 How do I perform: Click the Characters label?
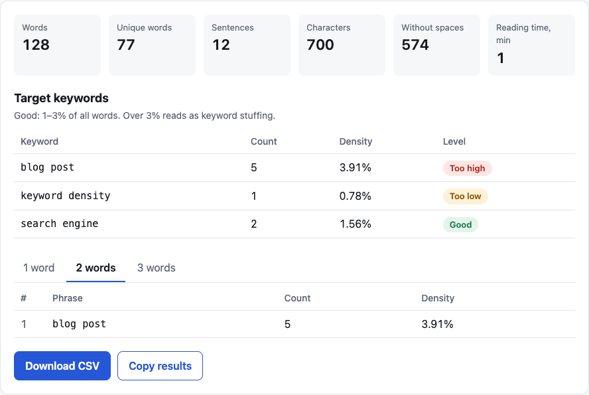328,28
